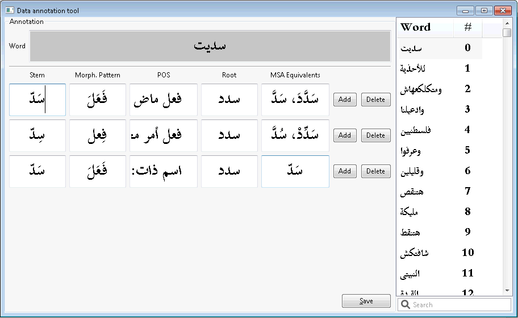The width and height of the screenshot is (518, 318).
Task: Click the POS field reading فعل أمر
Action: [164, 135]
